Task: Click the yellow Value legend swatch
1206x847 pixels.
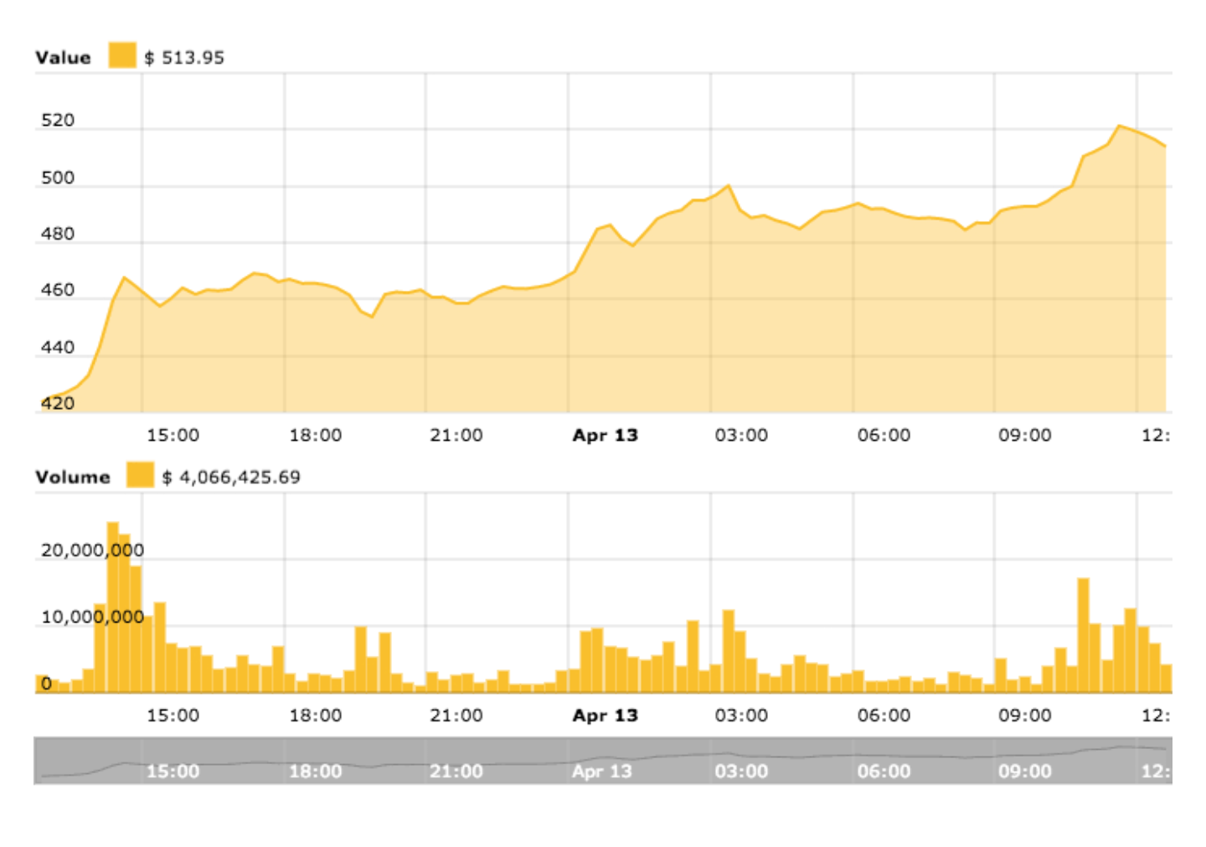Action: [122, 56]
